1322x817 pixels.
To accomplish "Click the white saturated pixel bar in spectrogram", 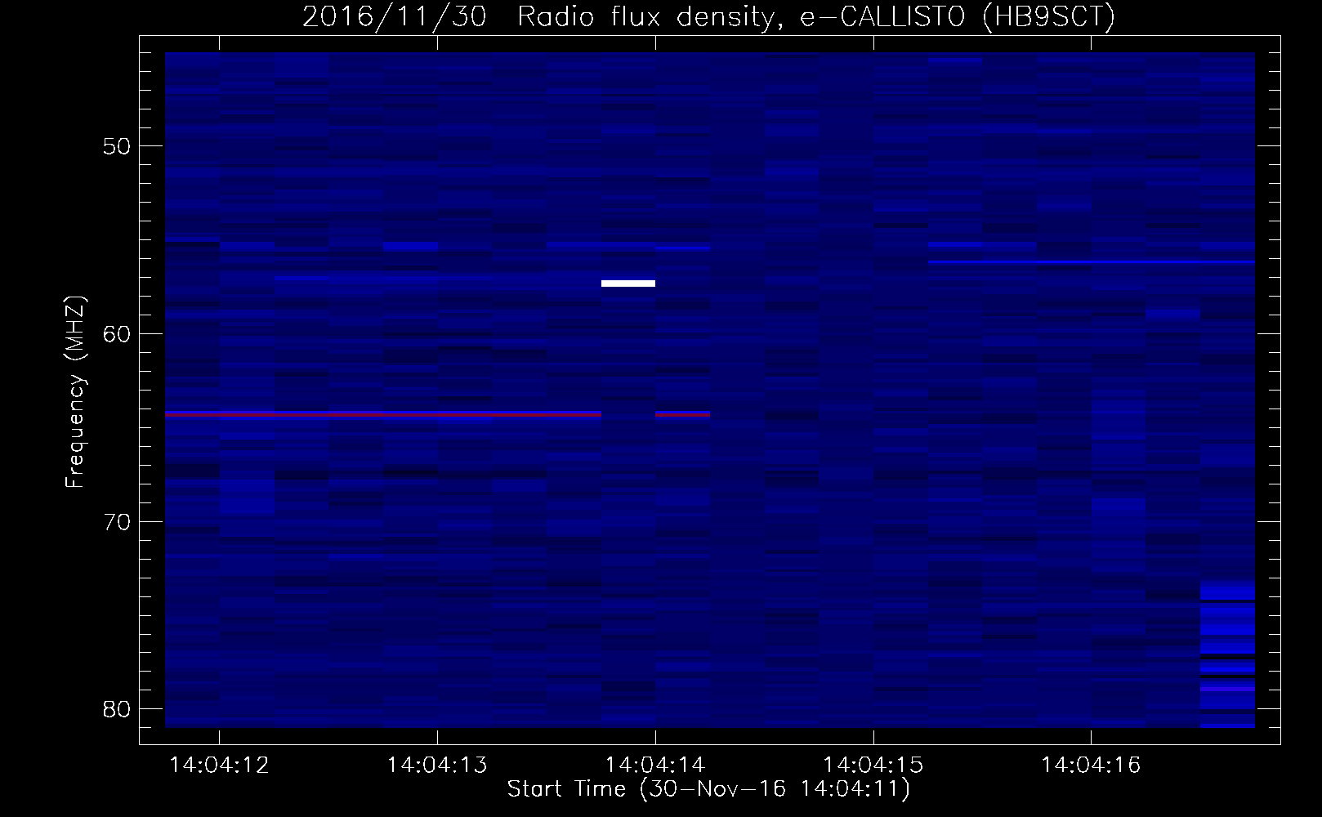I will [628, 283].
